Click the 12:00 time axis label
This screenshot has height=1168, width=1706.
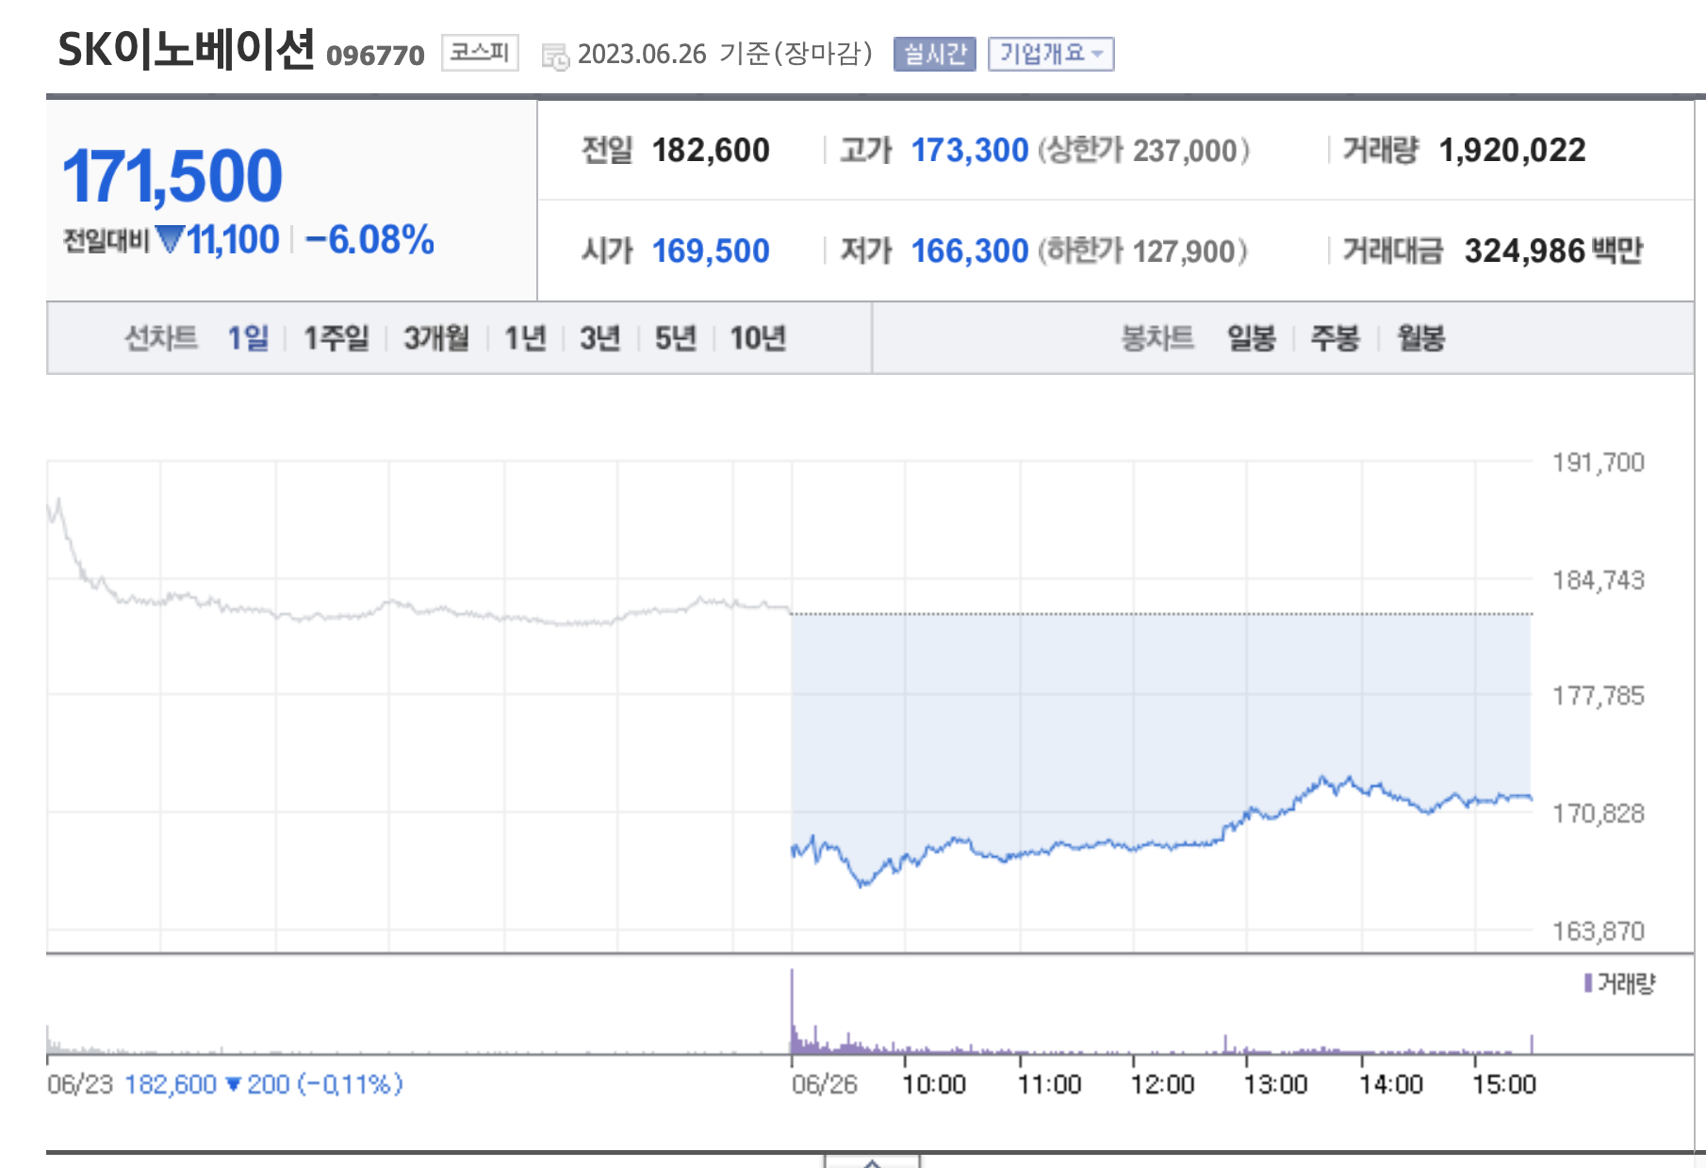click(1162, 1084)
